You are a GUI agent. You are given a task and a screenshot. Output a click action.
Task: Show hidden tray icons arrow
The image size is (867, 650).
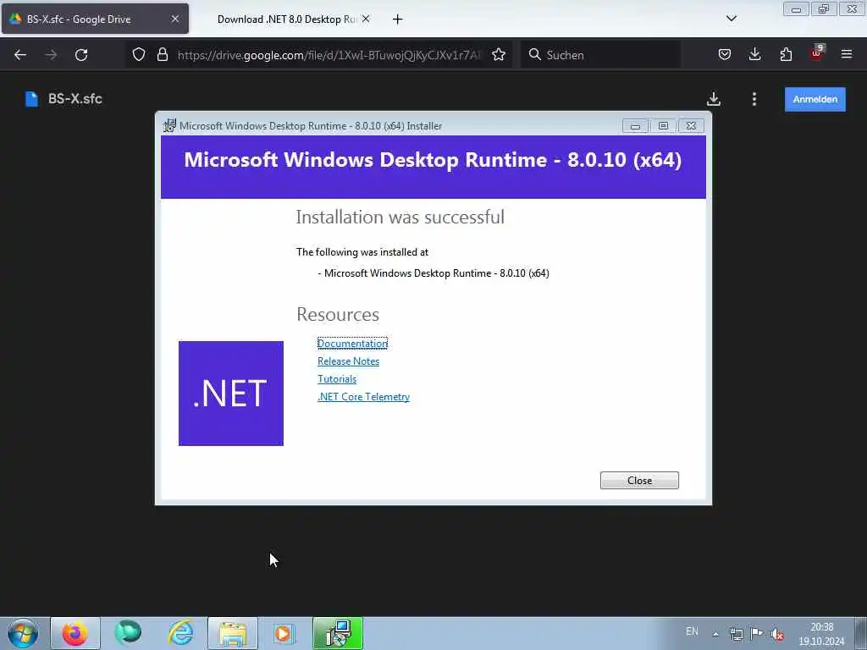(715, 634)
